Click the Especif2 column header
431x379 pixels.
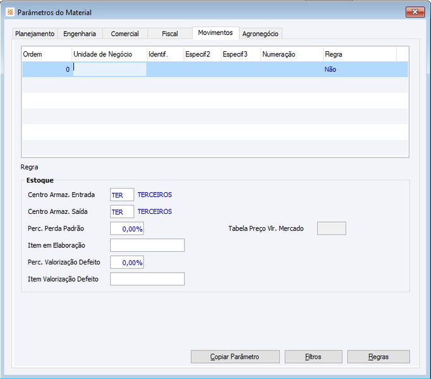[202, 54]
